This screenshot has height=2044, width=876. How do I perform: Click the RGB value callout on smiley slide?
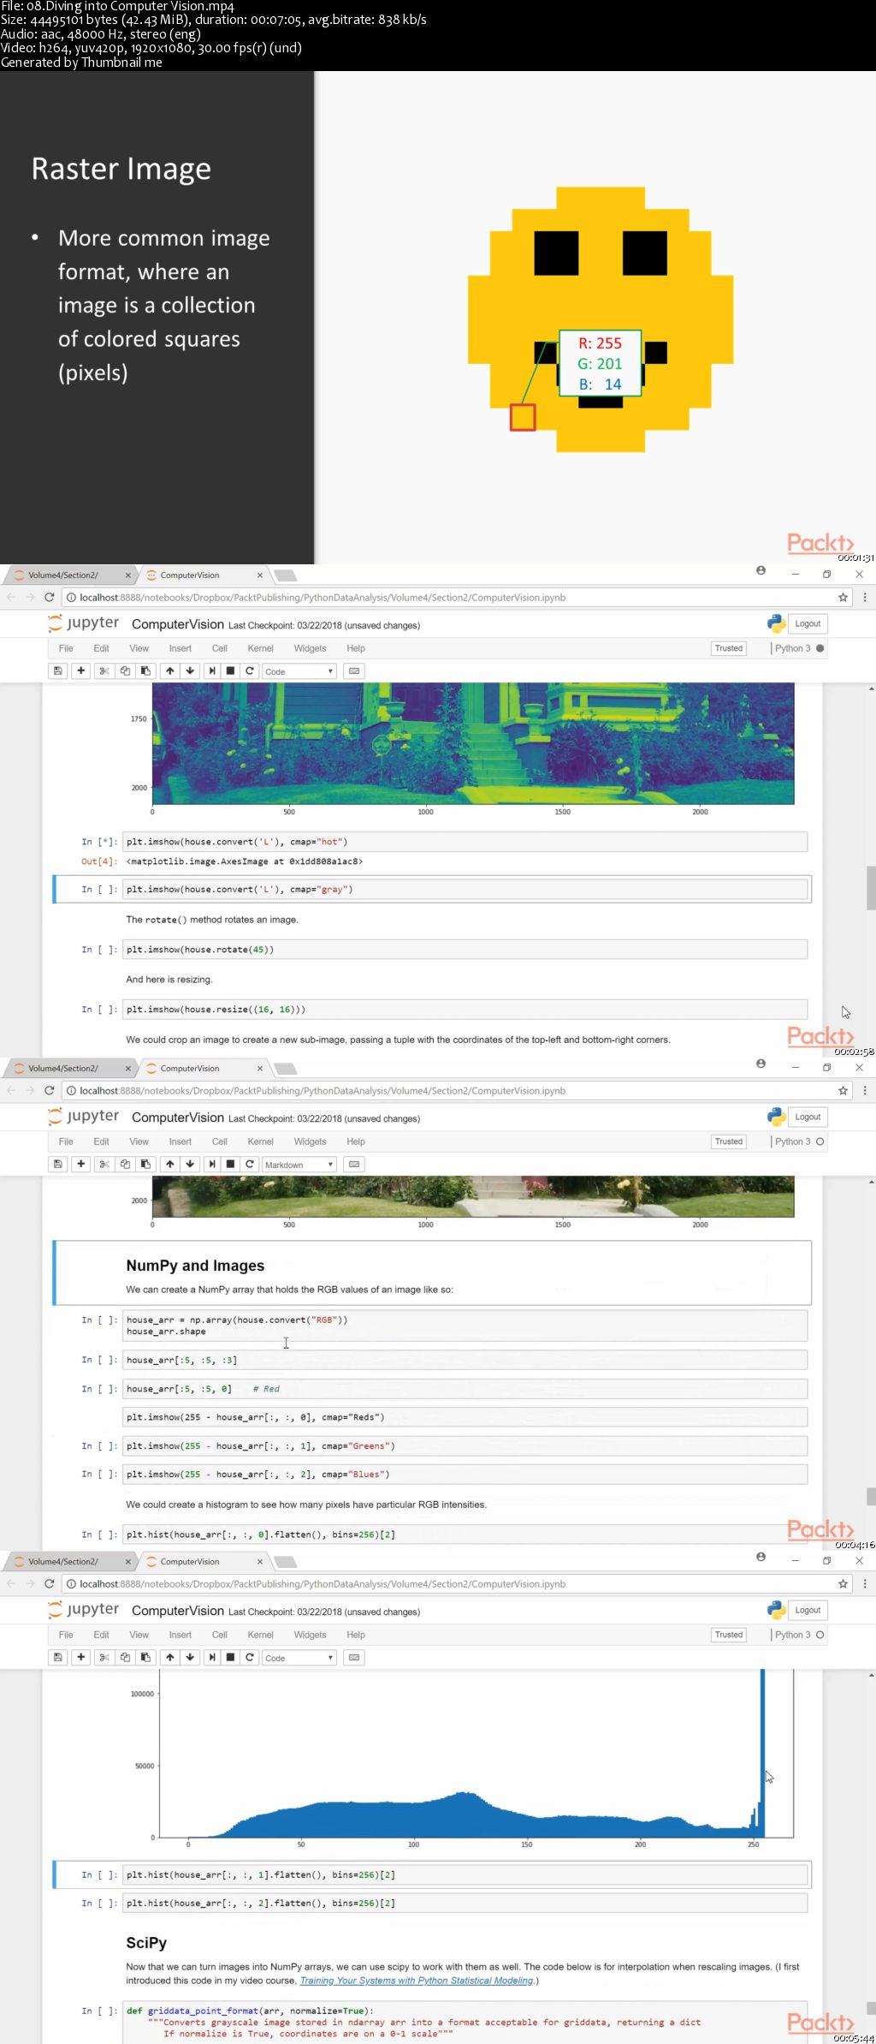(600, 363)
